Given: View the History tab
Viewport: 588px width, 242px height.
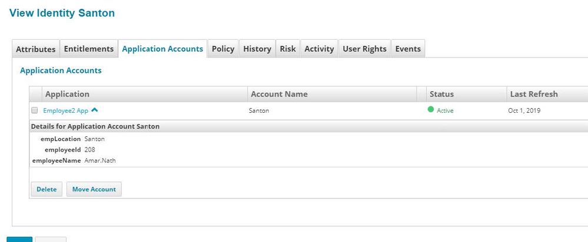Looking at the screenshot, I should 257,49.
